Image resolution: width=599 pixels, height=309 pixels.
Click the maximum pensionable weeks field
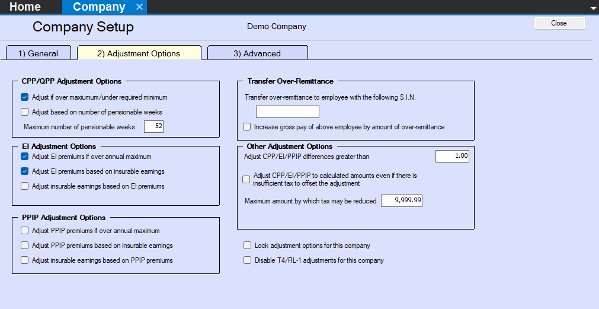pyautogui.click(x=153, y=127)
